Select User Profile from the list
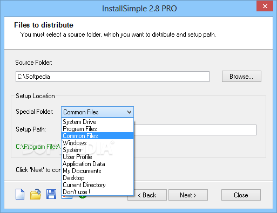277x213 pixels. [x=97, y=157]
